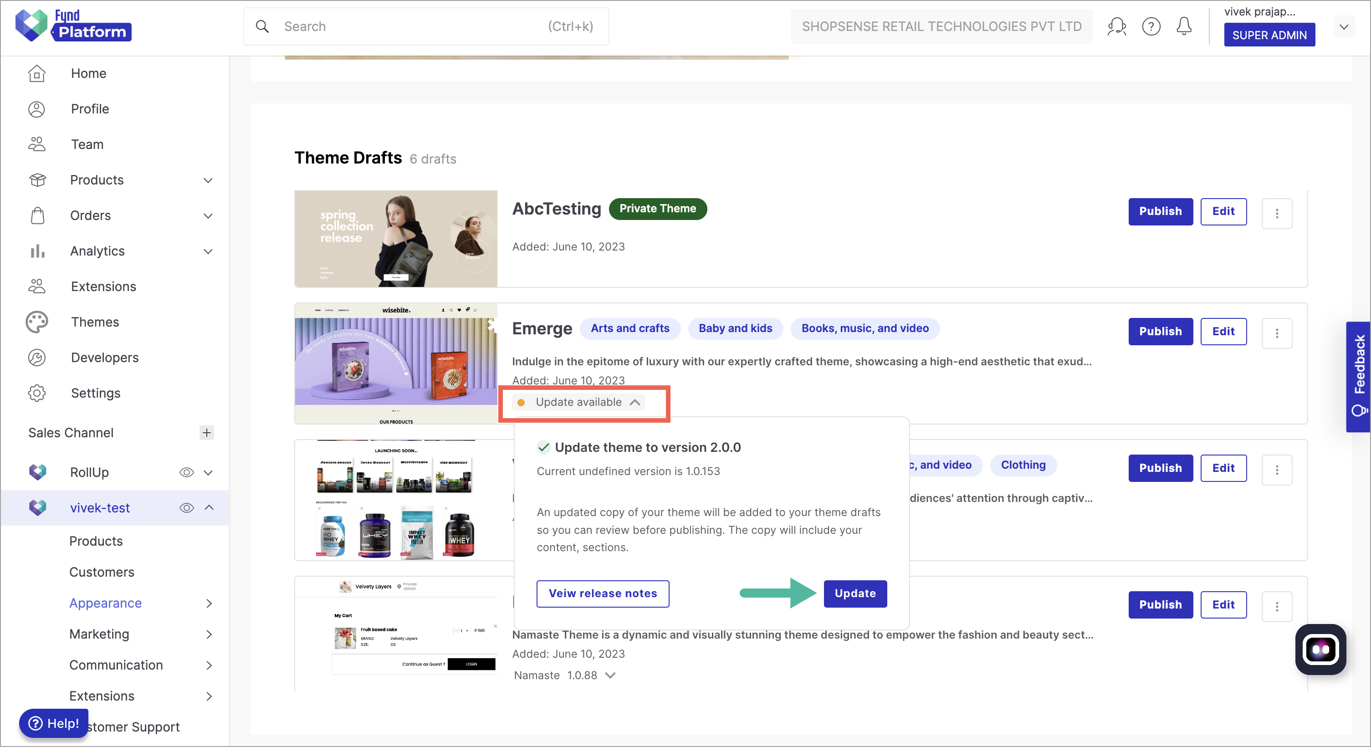Expand the Analytics sidebar submenu
The height and width of the screenshot is (747, 1371).
tap(208, 252)
